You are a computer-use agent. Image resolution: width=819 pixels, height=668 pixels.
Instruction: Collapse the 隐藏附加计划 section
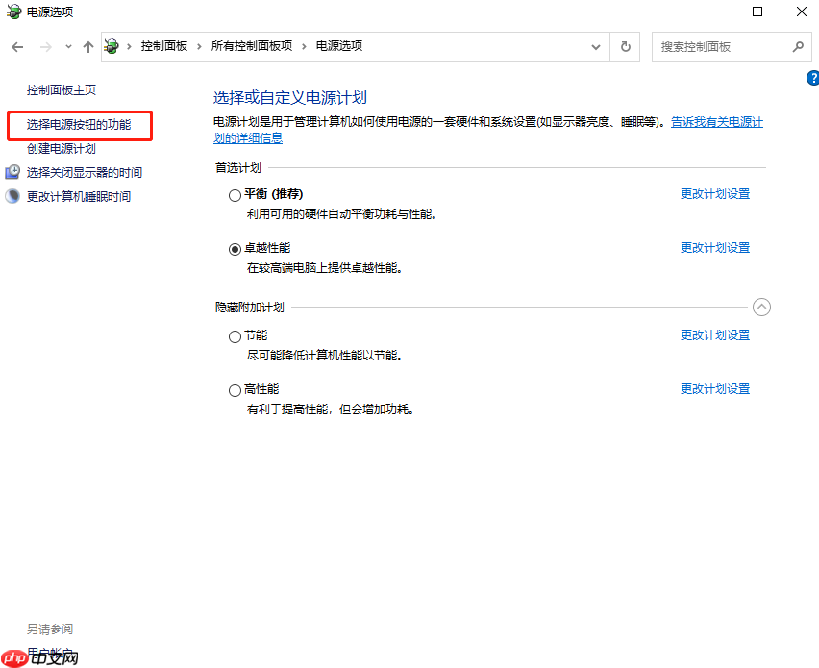pos(761,307)
